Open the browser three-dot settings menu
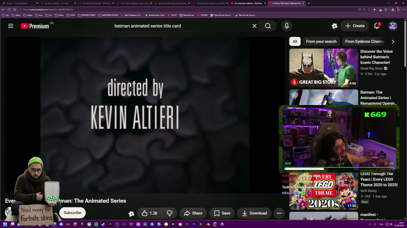 [x=404, y=9]
